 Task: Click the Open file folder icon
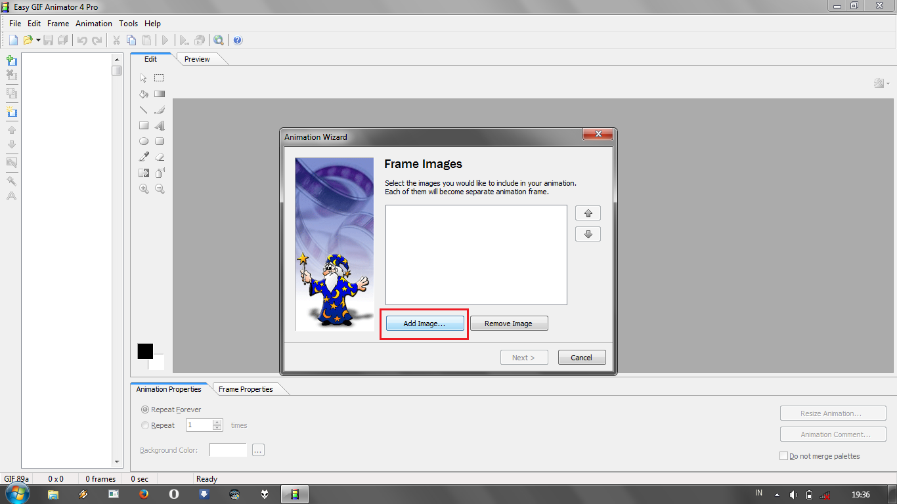point(28,40)
